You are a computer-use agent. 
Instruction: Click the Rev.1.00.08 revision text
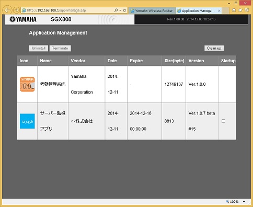(176, 19)
